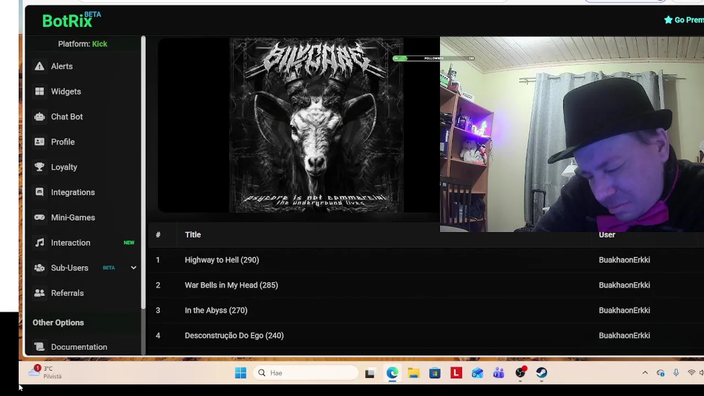Click the sidebar vertical scrollbar
704x396 pixels.
pyautogui.click(x=143, y=172)
